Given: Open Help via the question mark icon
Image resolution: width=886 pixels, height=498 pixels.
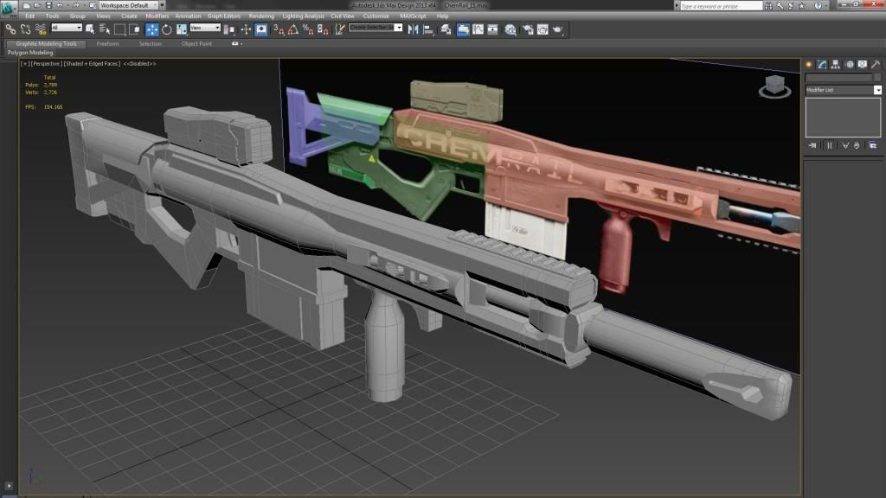Looking at the screenshot, I should point(818,6).
